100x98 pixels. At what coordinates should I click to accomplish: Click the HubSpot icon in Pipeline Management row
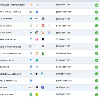coord(31,5)
